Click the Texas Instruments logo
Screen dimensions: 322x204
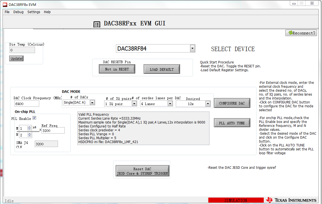[291, 200]
